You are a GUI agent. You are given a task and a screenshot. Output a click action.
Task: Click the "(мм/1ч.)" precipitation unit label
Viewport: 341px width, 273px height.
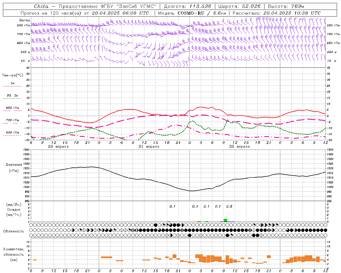[14, 215]
